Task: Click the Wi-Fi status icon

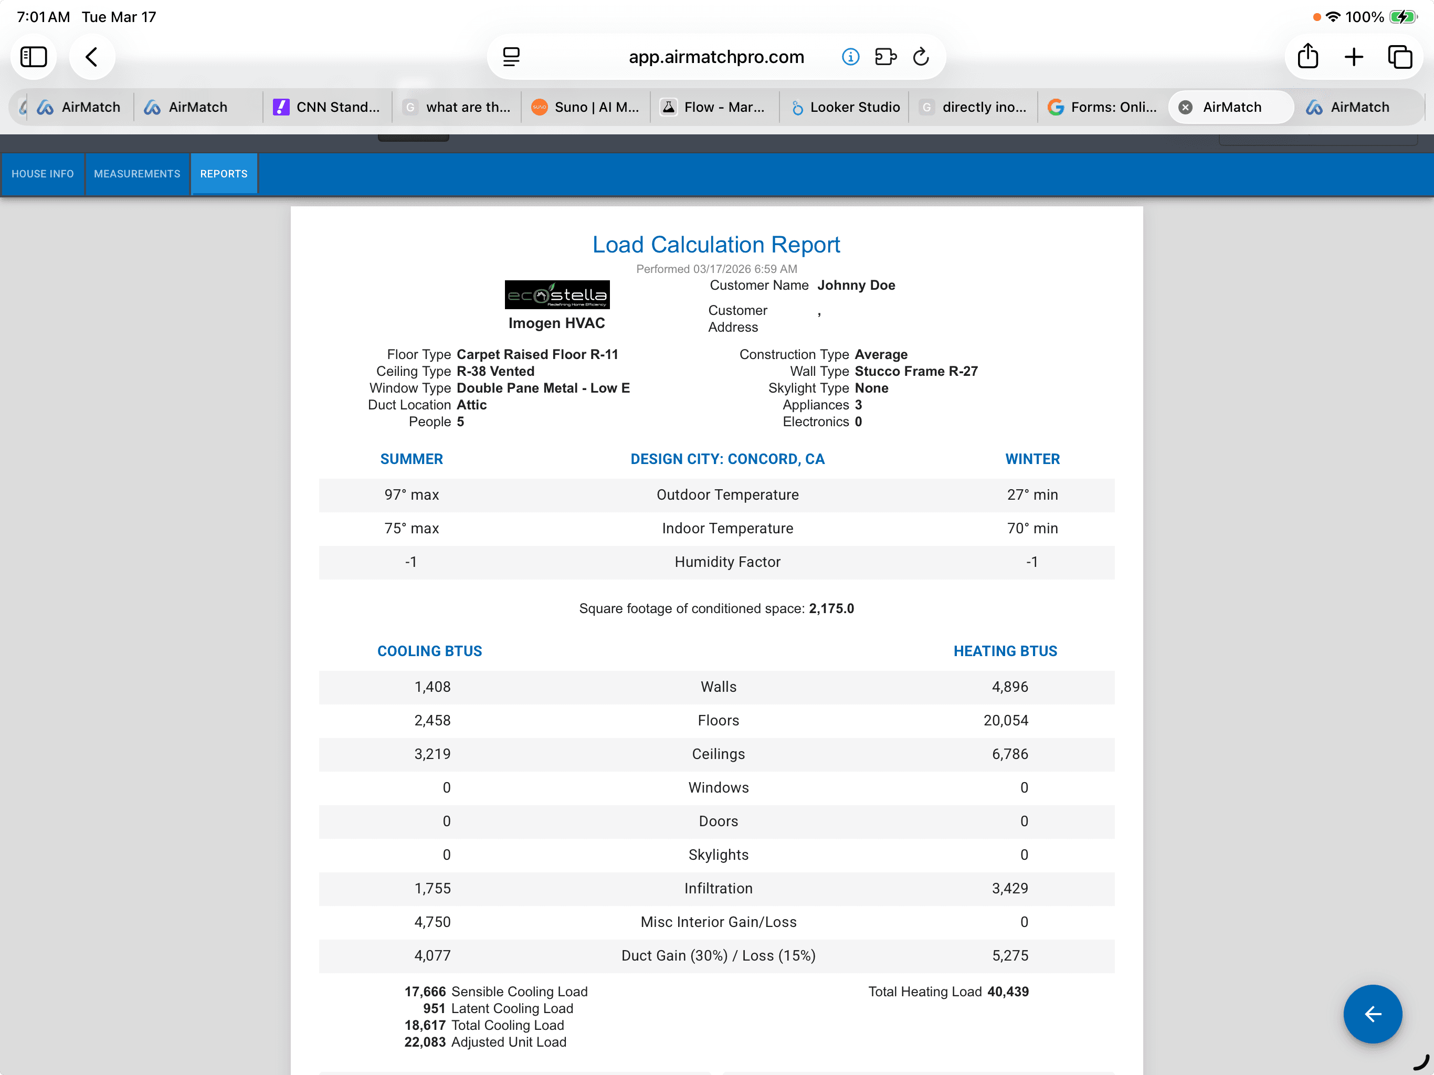Action: tap(1333, 17)
